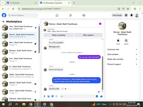Screen dimensions: 143x107
Task: Open the Shelly 2beds 1bath Townhouse chat
Action: [19, 76]
